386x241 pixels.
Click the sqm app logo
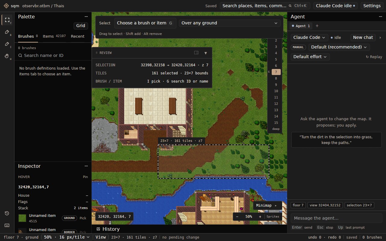click(6, 6)
